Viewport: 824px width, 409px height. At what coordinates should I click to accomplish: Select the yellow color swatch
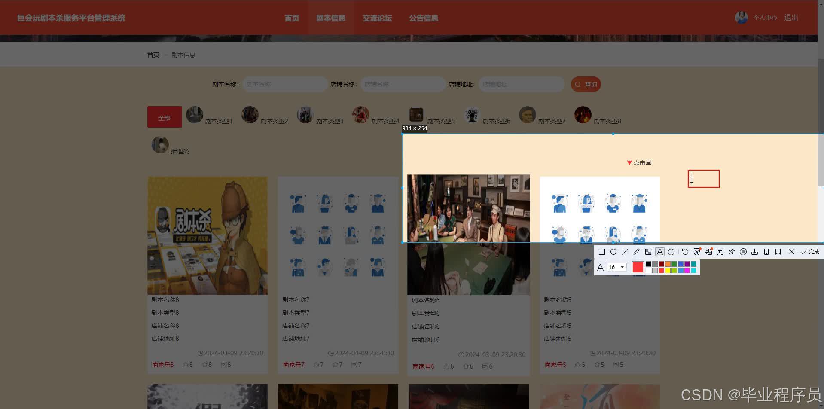tap(668, 270)
